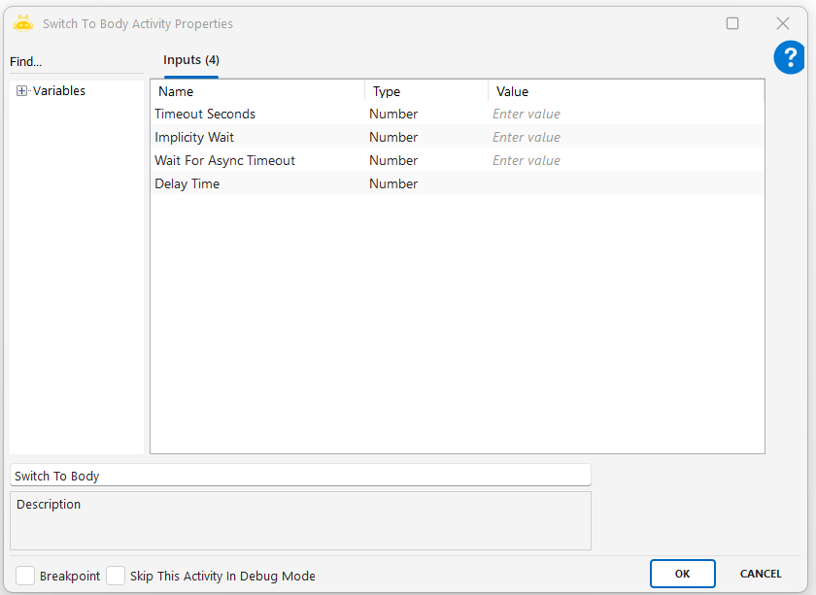The image size is (816, 595).
Task: Click the yellow robot app icon in title bar
Action: (23, 23)
